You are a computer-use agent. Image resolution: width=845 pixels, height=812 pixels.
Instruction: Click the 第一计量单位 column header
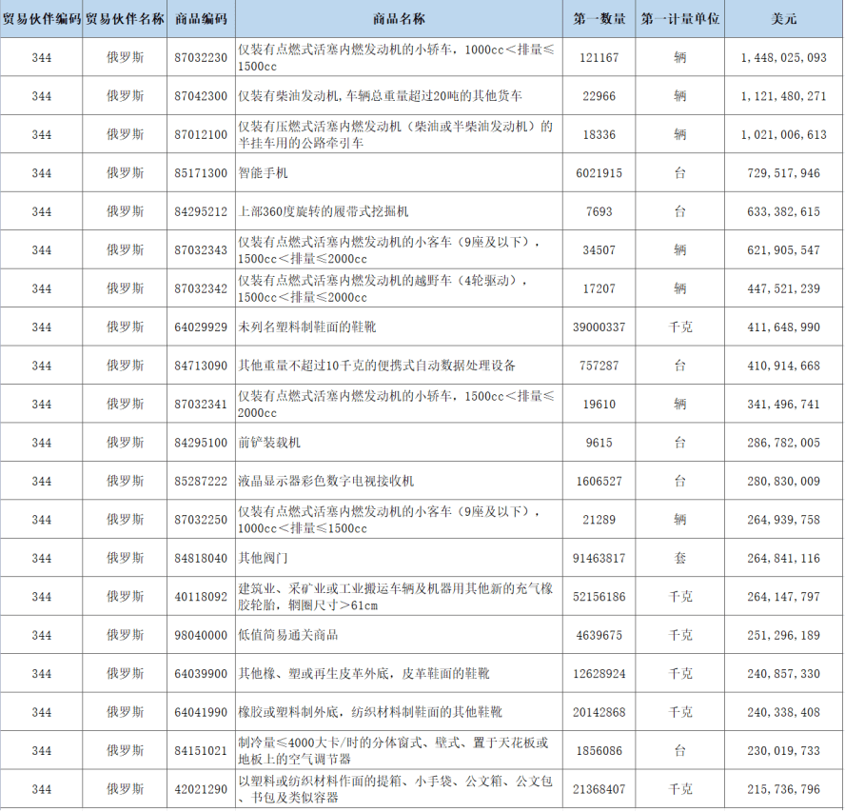(x=679, y=19)
